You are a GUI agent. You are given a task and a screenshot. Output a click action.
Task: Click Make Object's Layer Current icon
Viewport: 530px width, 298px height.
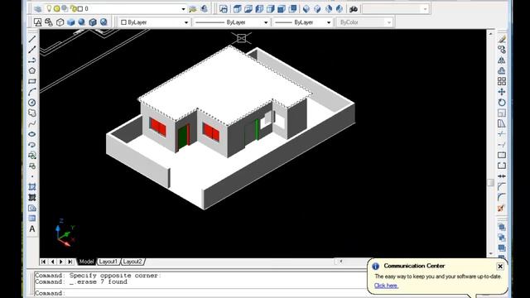click(193, 9)
